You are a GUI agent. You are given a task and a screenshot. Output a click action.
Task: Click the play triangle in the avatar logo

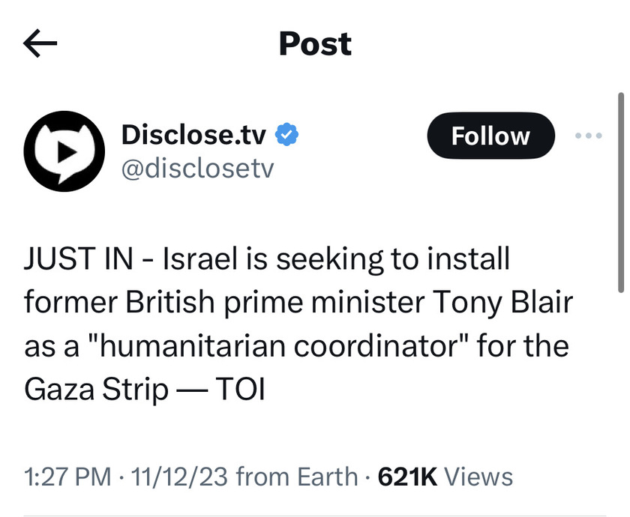[66, 151]
